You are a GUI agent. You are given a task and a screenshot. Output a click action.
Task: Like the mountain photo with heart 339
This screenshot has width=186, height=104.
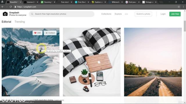tap(37, 33)
